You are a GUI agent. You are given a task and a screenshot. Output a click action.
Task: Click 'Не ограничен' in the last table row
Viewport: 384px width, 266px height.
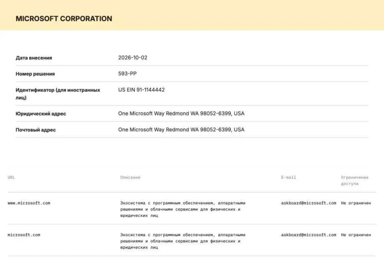[356, 235]
